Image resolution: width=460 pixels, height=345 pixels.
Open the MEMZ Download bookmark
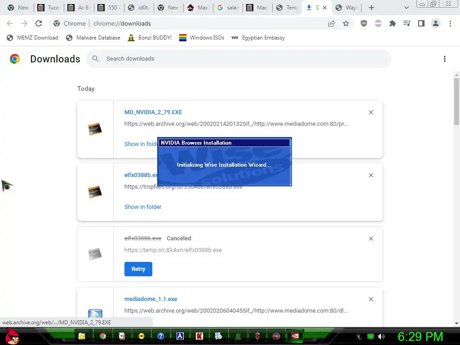click(32, 38)
